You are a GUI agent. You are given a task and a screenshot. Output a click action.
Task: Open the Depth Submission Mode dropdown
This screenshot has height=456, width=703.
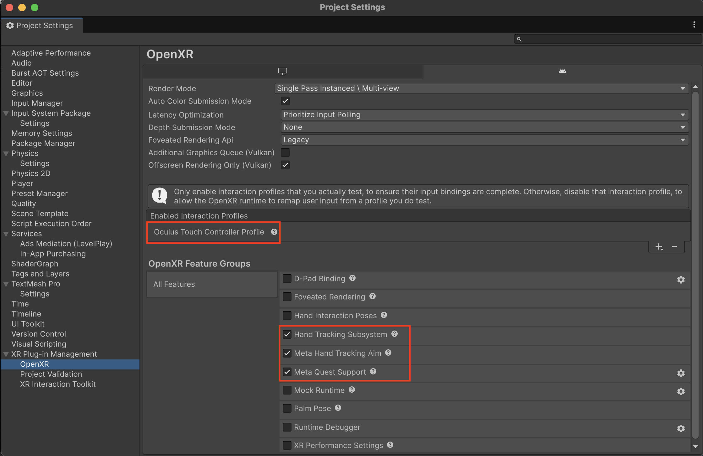tap(481, 127)
